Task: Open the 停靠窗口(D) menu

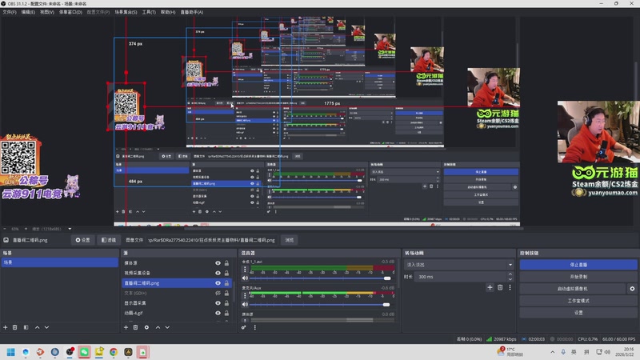Action: [x=70, y=12]
